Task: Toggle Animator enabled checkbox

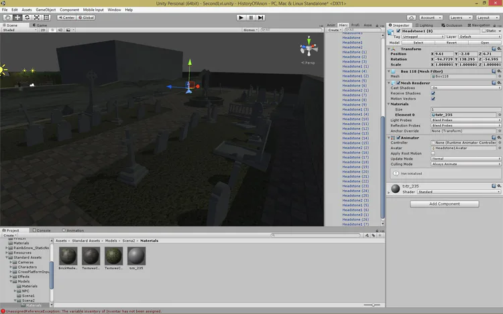Action: tap(398, 138)
